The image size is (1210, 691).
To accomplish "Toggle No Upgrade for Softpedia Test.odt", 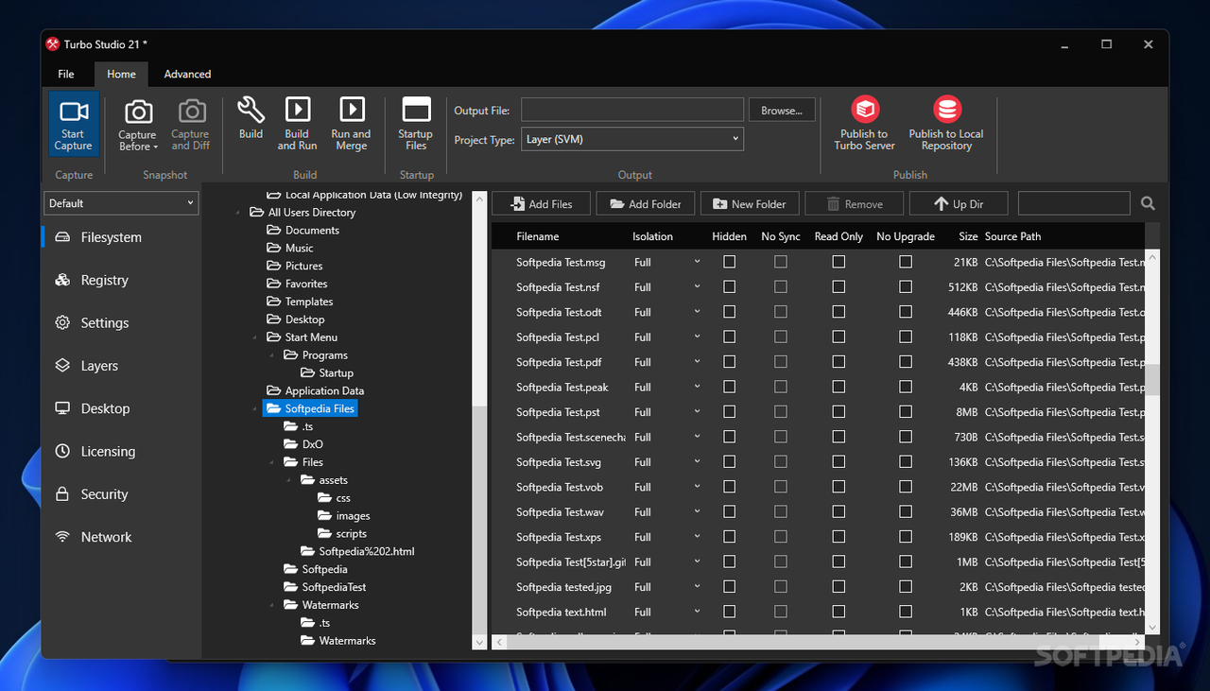I will [x=906, y=312].
